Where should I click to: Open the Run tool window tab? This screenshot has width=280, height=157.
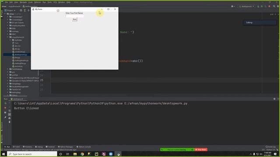coord(7,147)
